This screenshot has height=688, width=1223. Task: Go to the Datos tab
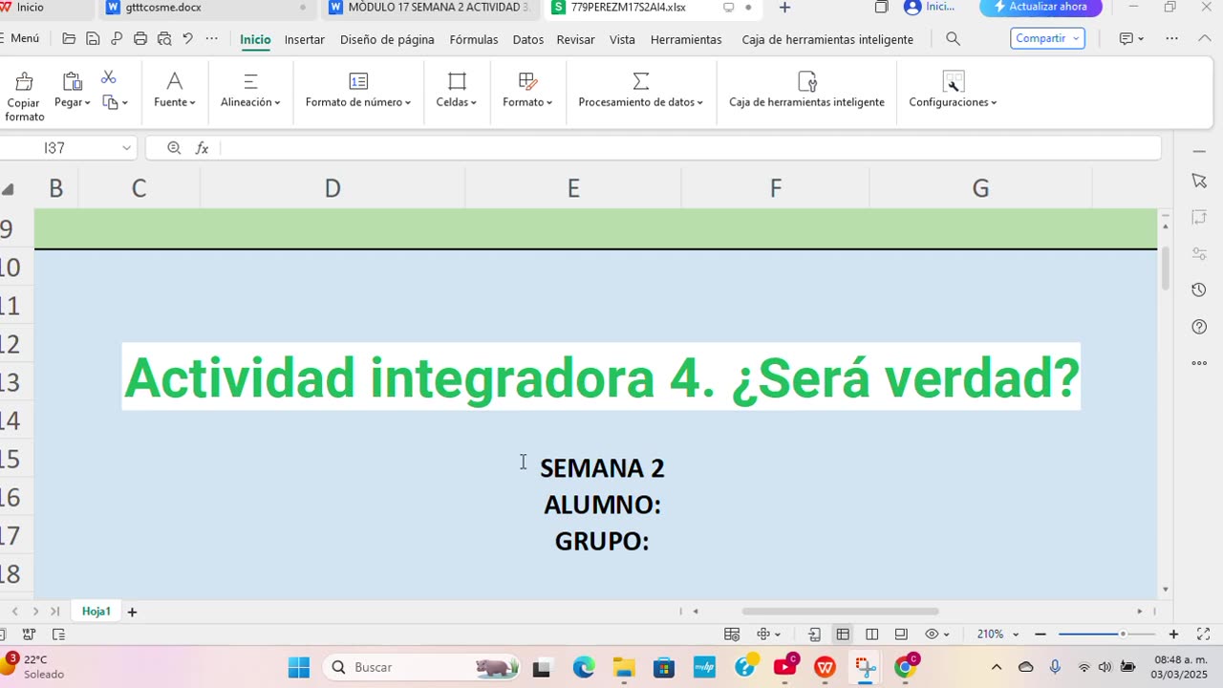click(x=527, y=39)
